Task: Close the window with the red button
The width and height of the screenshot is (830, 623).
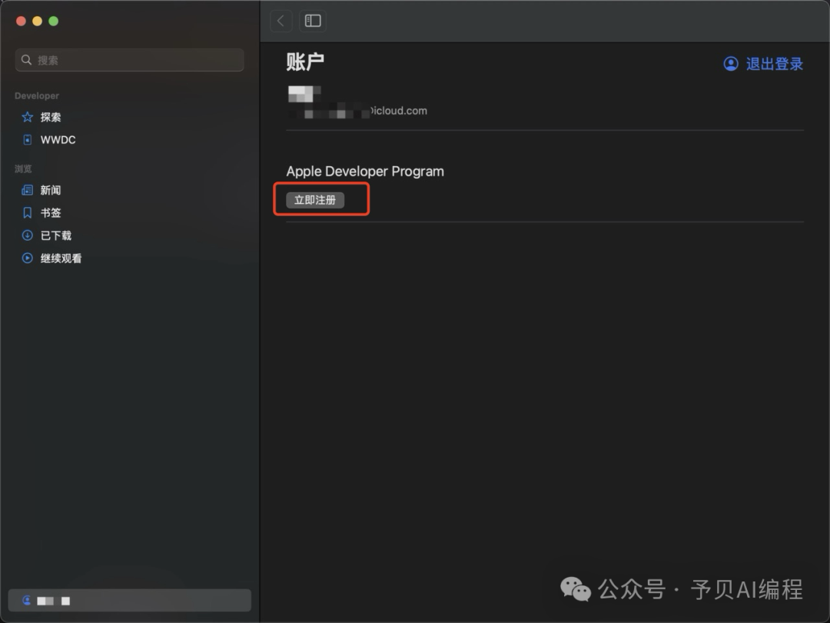Action: click(22, 22)
